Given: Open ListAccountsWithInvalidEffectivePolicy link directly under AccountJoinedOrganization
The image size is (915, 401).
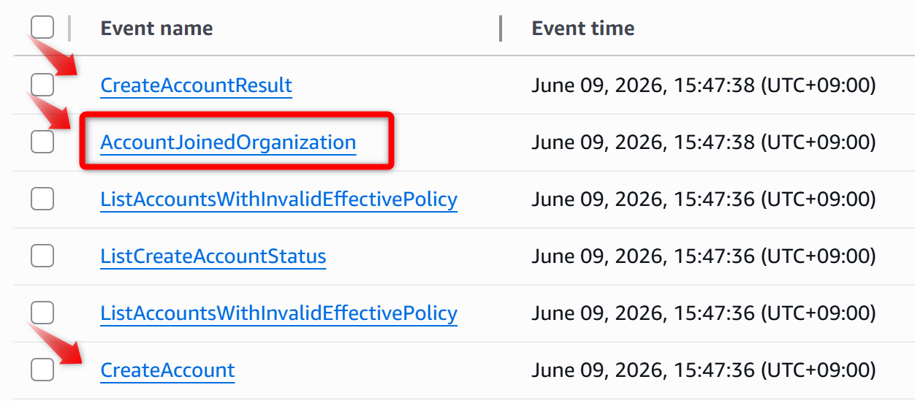Looking at the screenshot, I should pos(278,199).
